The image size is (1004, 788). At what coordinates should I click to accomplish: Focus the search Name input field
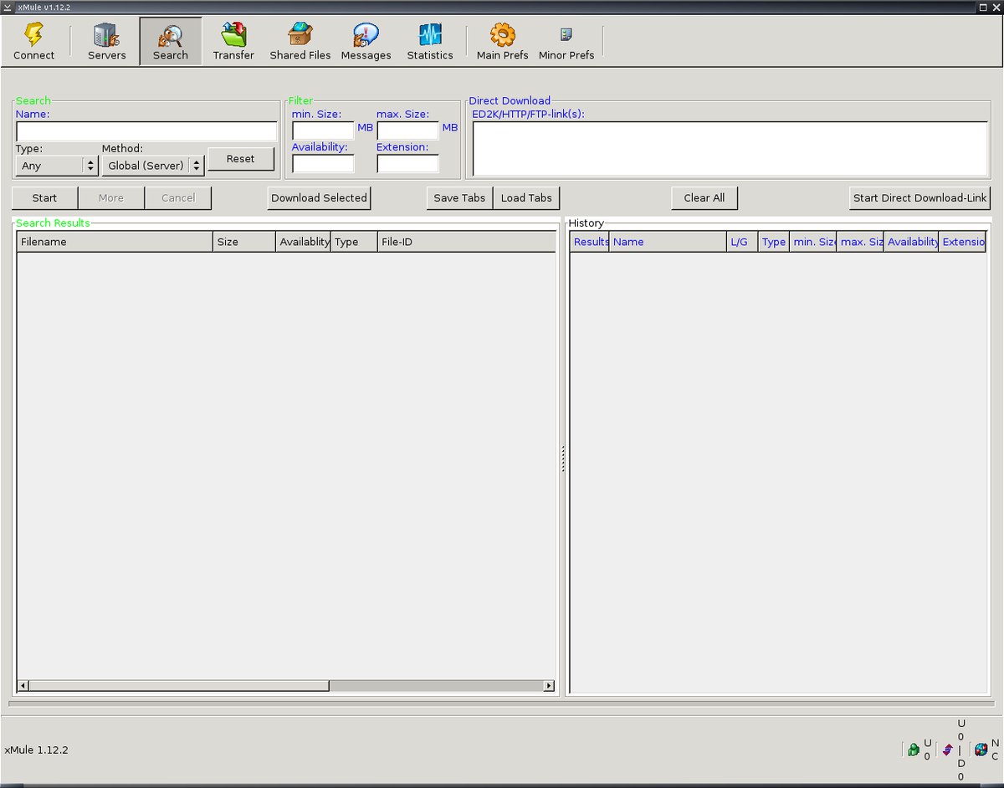pos(146,131)
